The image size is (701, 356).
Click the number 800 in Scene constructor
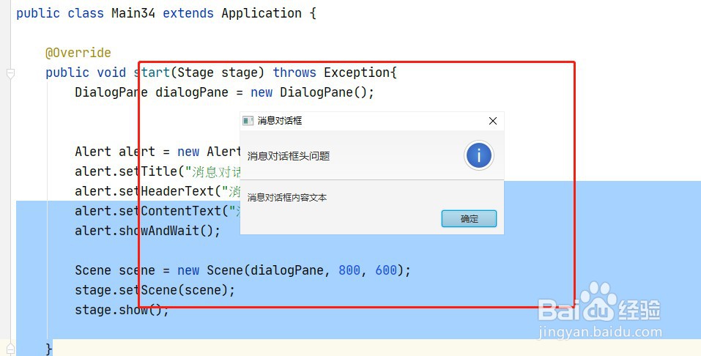coord(349,270)
